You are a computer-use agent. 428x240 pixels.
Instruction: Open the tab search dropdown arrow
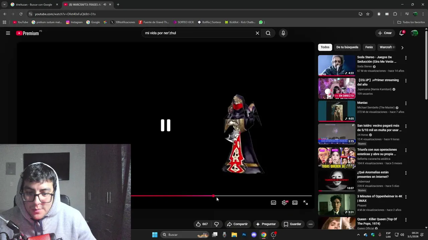(4, 5)
